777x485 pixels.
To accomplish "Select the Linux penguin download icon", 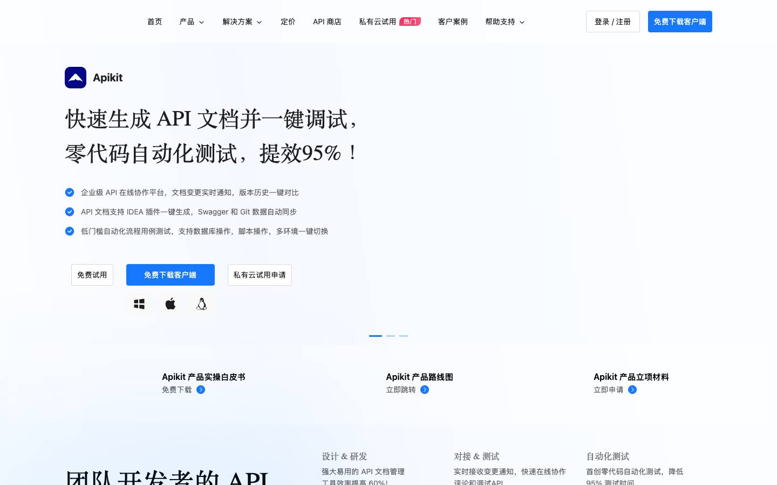I will click(x=202, y=304).
